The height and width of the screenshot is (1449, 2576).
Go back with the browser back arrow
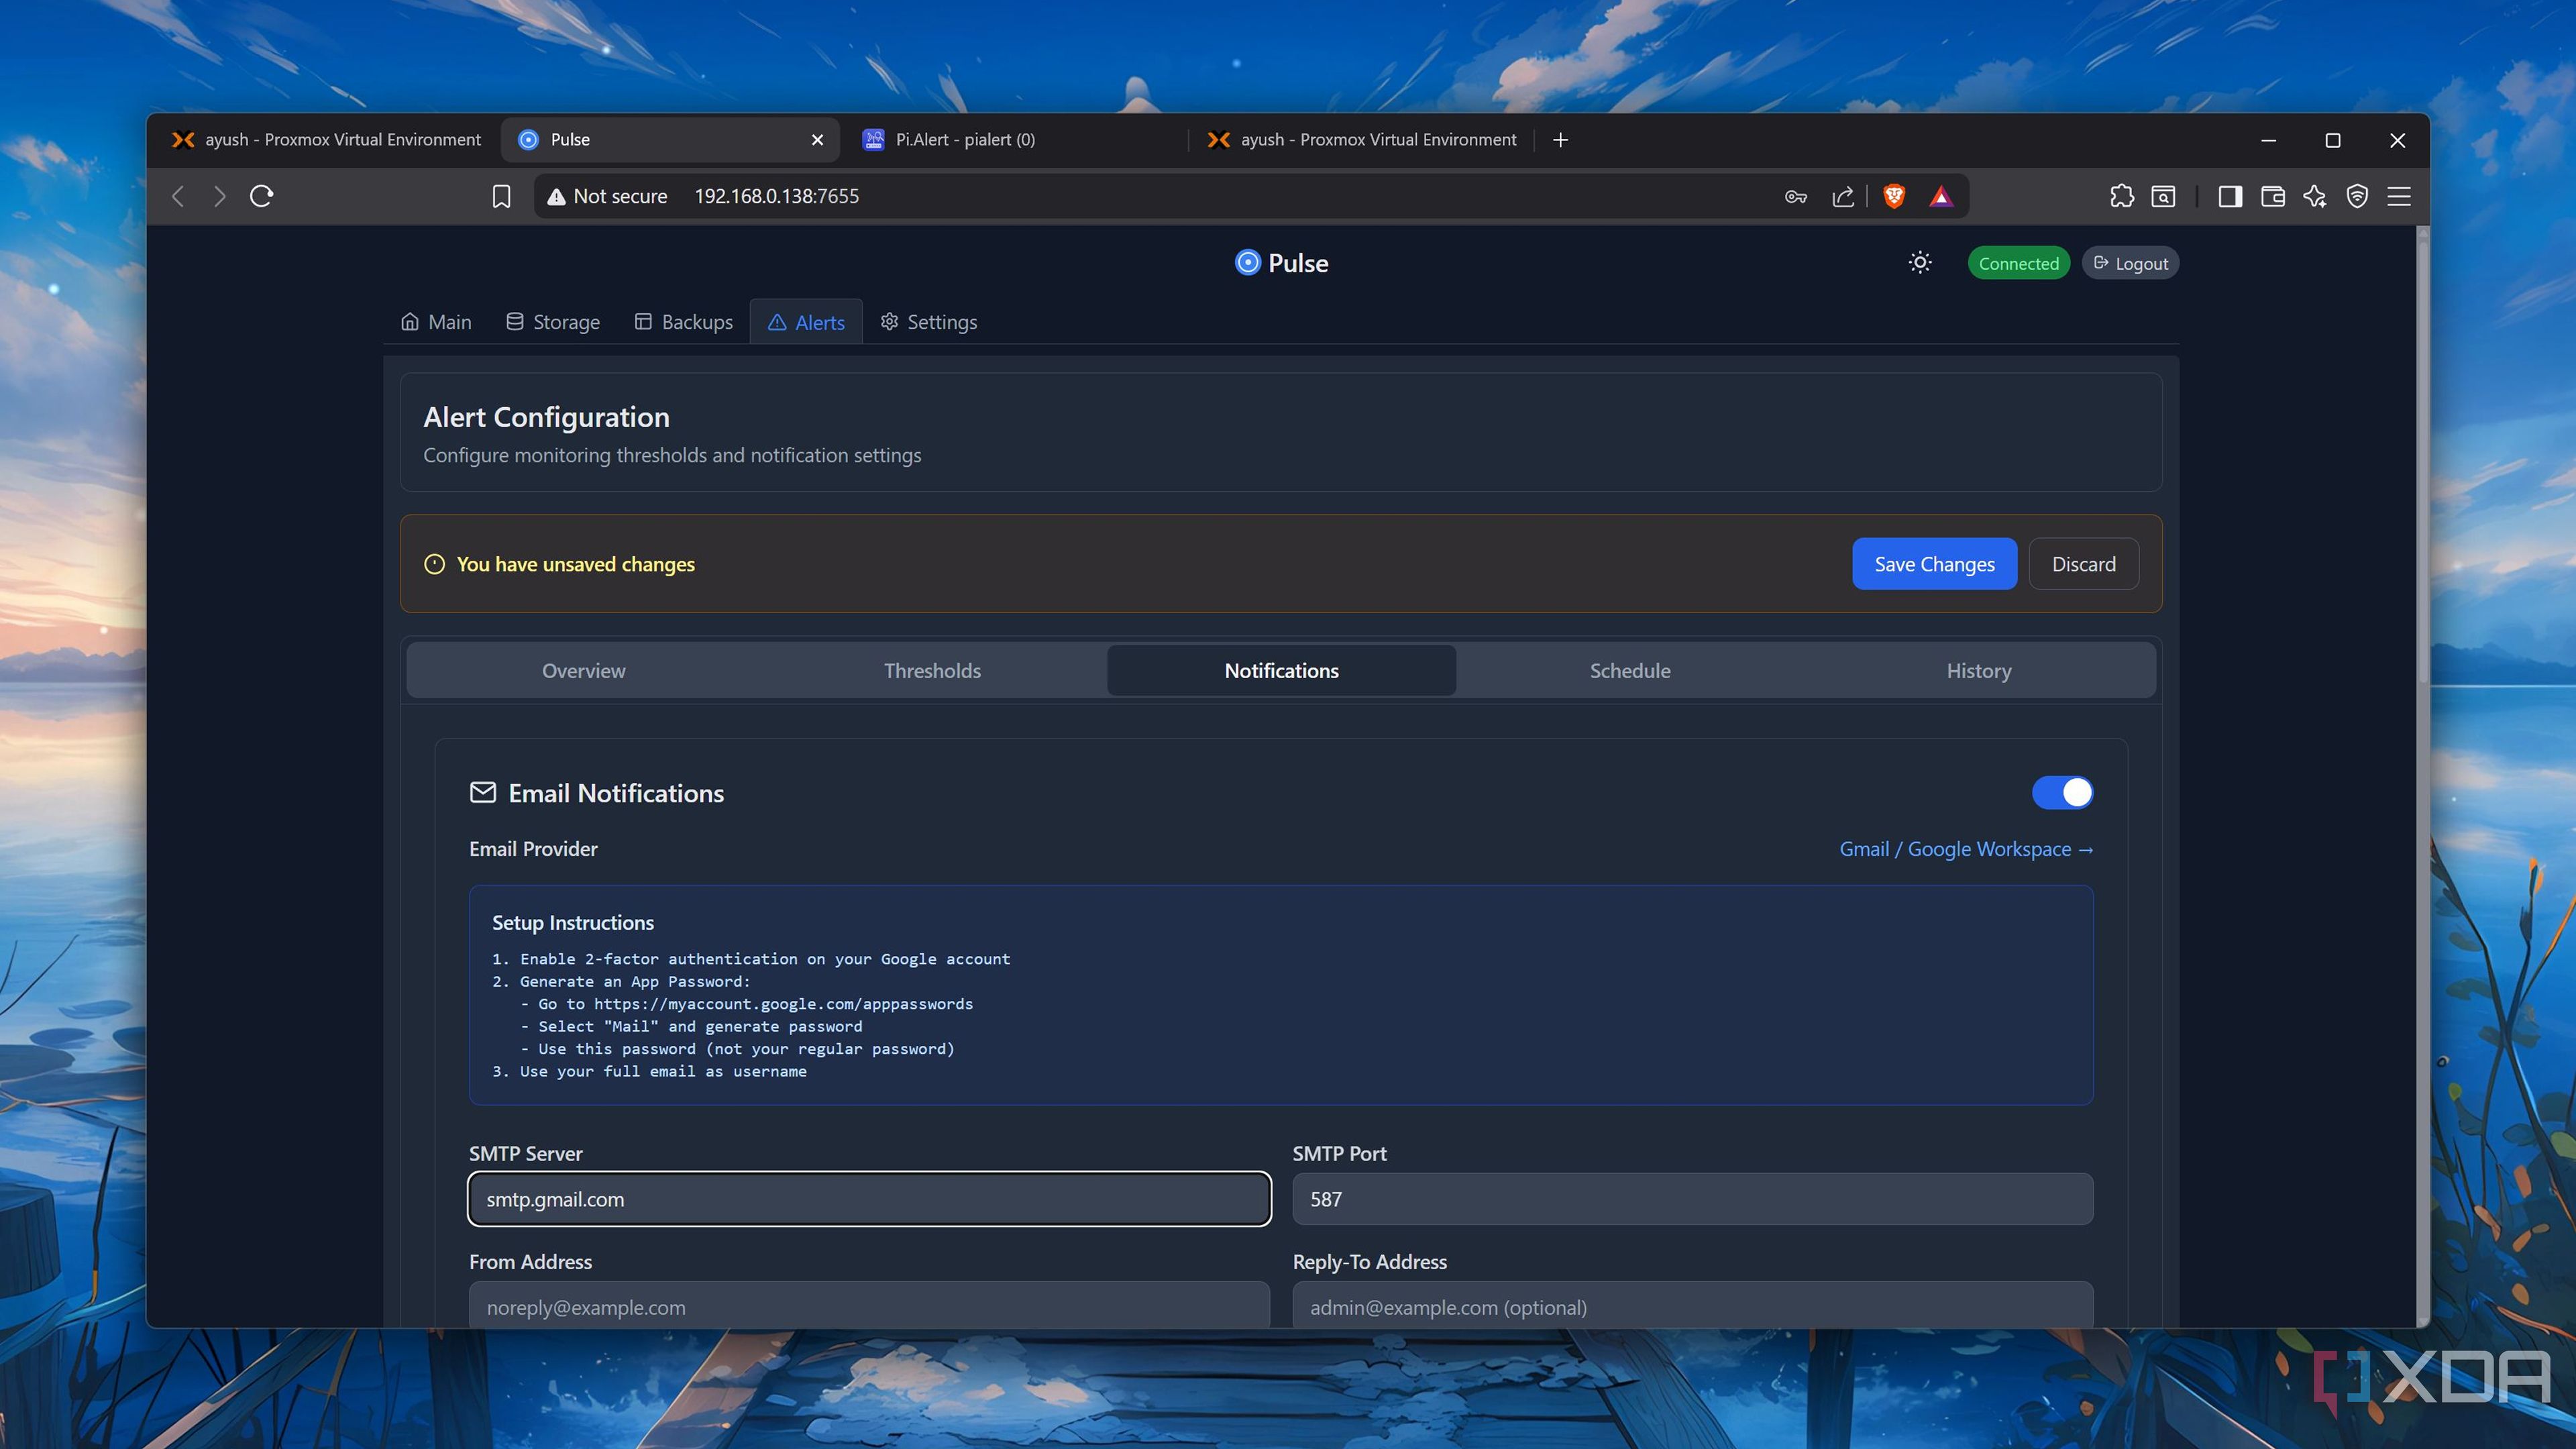click(x=178, y=196)
